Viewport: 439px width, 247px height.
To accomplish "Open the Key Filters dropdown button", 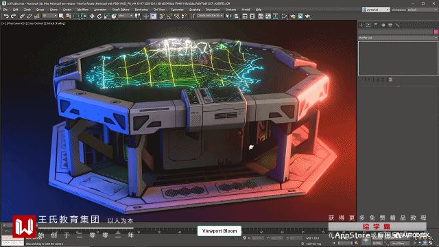I will [399, 243].
